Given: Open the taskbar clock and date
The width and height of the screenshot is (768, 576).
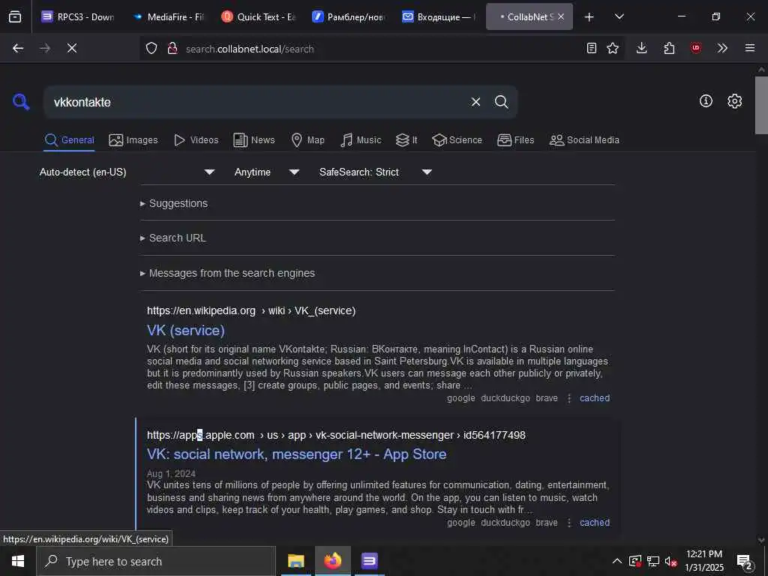Looking at the screenshot, I should click(x=703, y=561).
